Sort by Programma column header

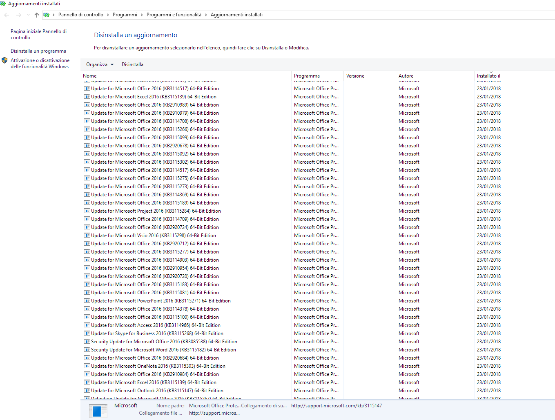coord(317,76)
